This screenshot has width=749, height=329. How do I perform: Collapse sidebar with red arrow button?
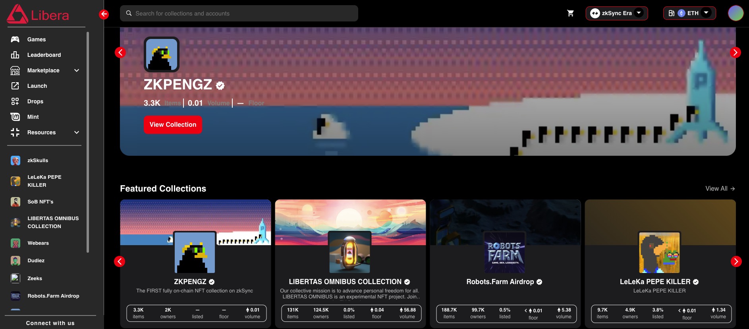tap(104, 14)
